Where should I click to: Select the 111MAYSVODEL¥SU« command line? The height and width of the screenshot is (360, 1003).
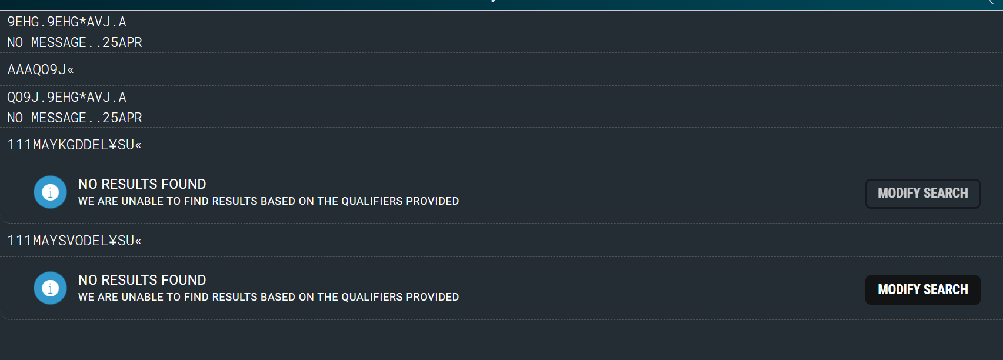(x=75, y=241)
